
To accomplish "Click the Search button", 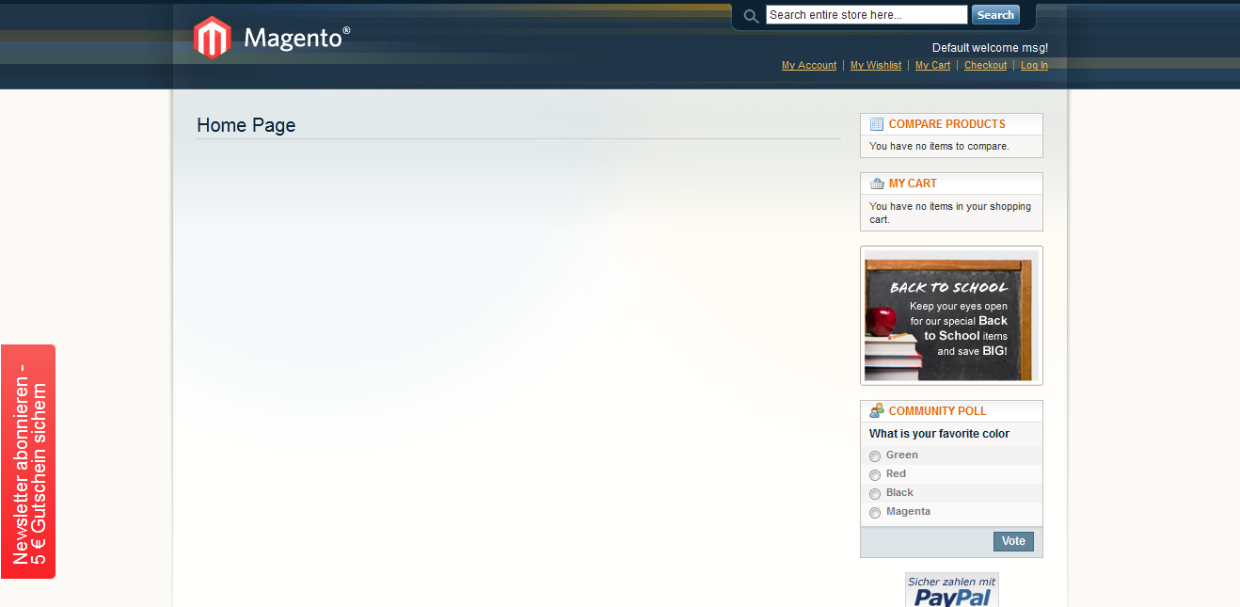I will click(x=995, y=15).
